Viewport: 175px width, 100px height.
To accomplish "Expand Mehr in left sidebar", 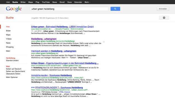I will (x=8, y=51).
